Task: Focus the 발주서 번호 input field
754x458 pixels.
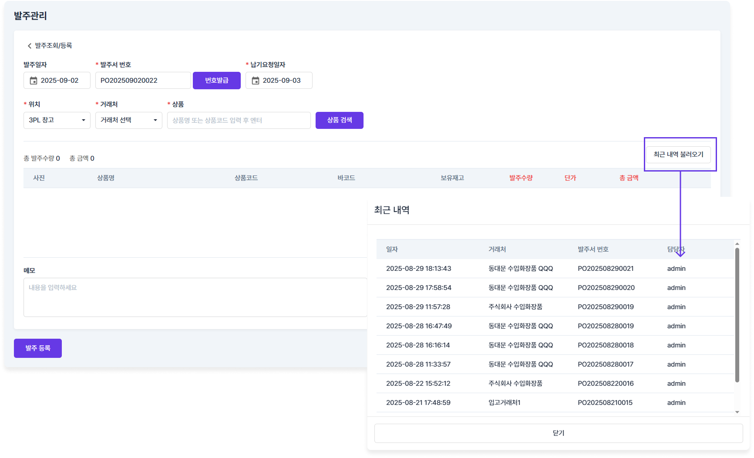Action: [143, 81]
